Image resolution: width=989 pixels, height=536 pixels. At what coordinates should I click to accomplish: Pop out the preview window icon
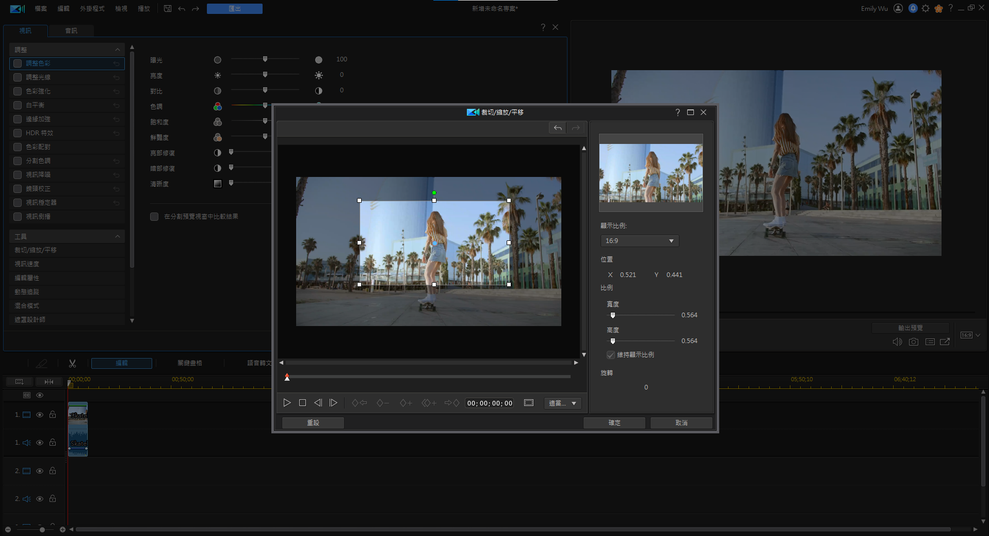pyautogui.click(x=945, y=342)
